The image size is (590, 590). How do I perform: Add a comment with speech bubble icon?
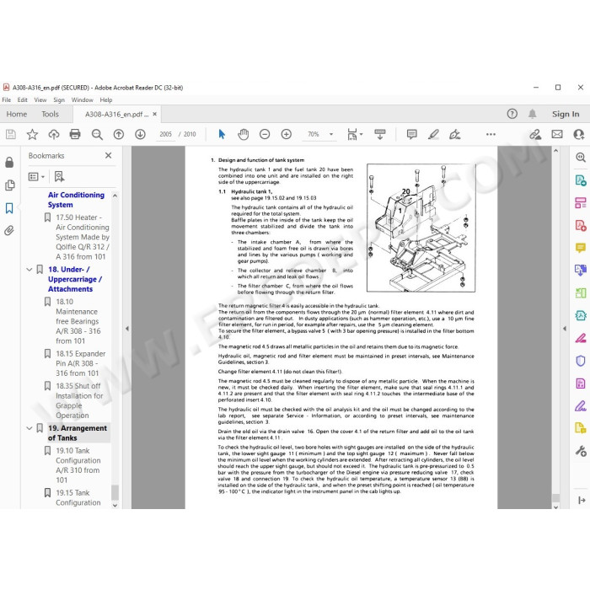click(x=411, y=134)
